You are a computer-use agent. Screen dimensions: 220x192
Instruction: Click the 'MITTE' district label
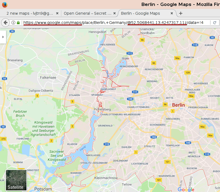(170, 98)
